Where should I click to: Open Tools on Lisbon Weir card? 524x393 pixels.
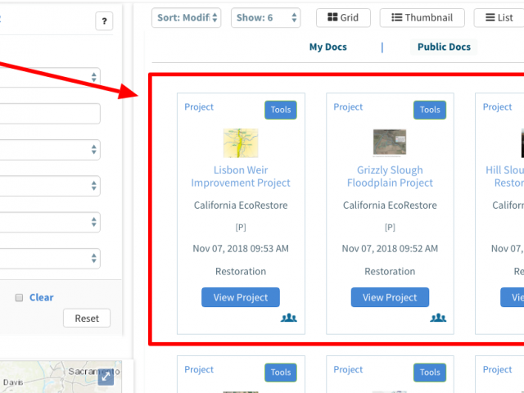pos(281,110)
